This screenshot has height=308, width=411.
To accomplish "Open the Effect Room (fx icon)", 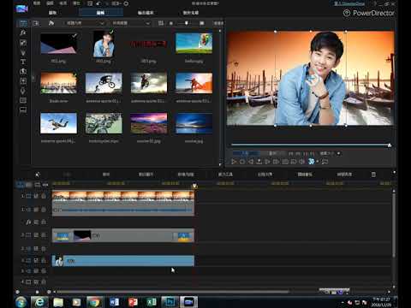I will click(x=23, y=33).
